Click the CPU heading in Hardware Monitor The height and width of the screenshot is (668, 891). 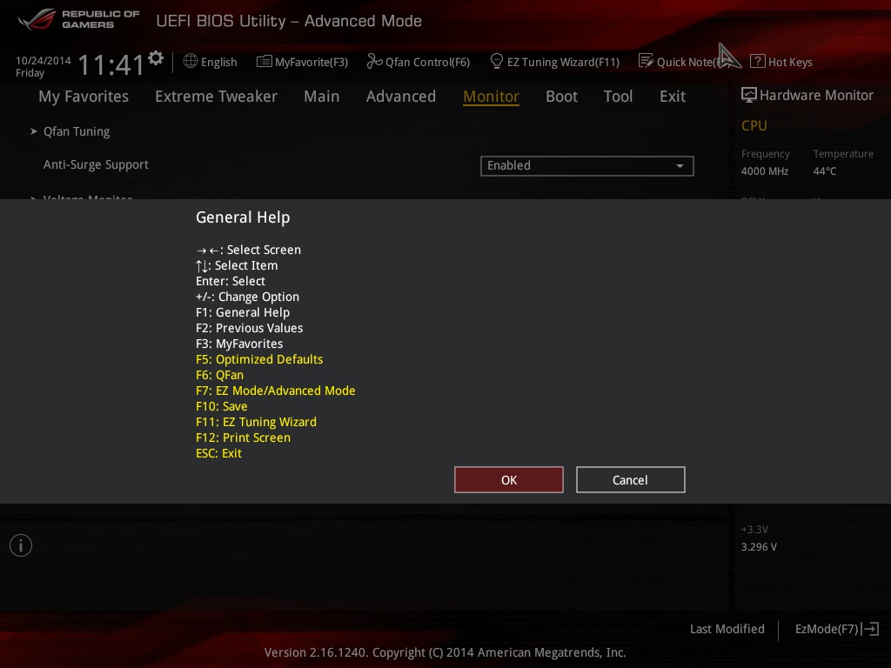(754, 125)
